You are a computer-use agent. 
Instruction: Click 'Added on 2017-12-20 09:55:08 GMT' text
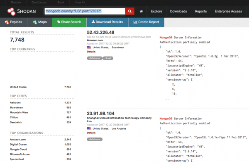click(108, 125)
